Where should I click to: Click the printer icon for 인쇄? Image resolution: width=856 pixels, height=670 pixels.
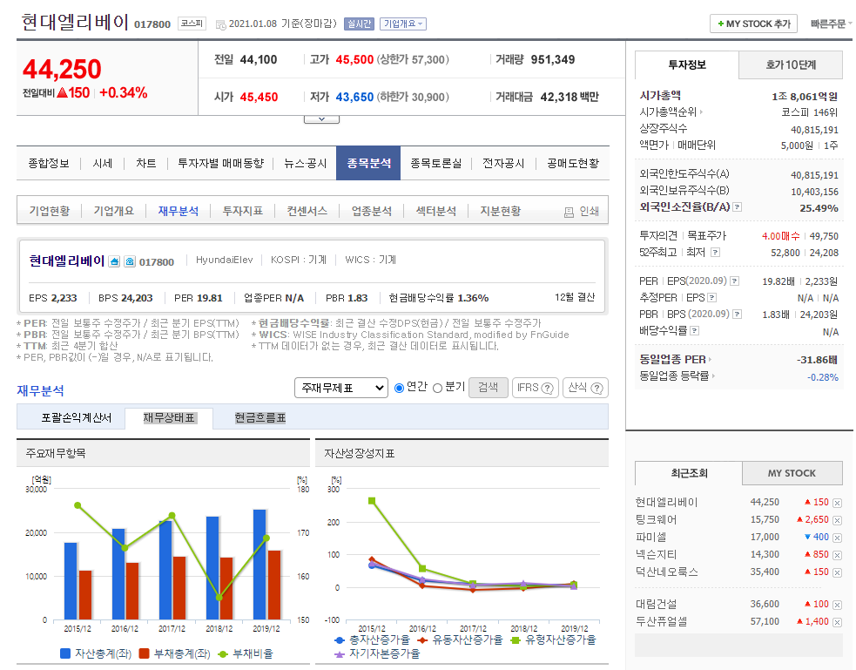click(569, 213)
